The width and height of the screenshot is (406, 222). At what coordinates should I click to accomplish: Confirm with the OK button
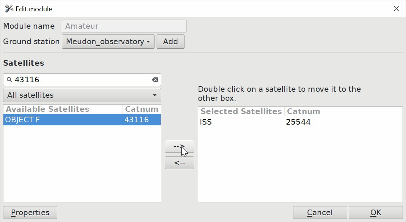(376, 213)
